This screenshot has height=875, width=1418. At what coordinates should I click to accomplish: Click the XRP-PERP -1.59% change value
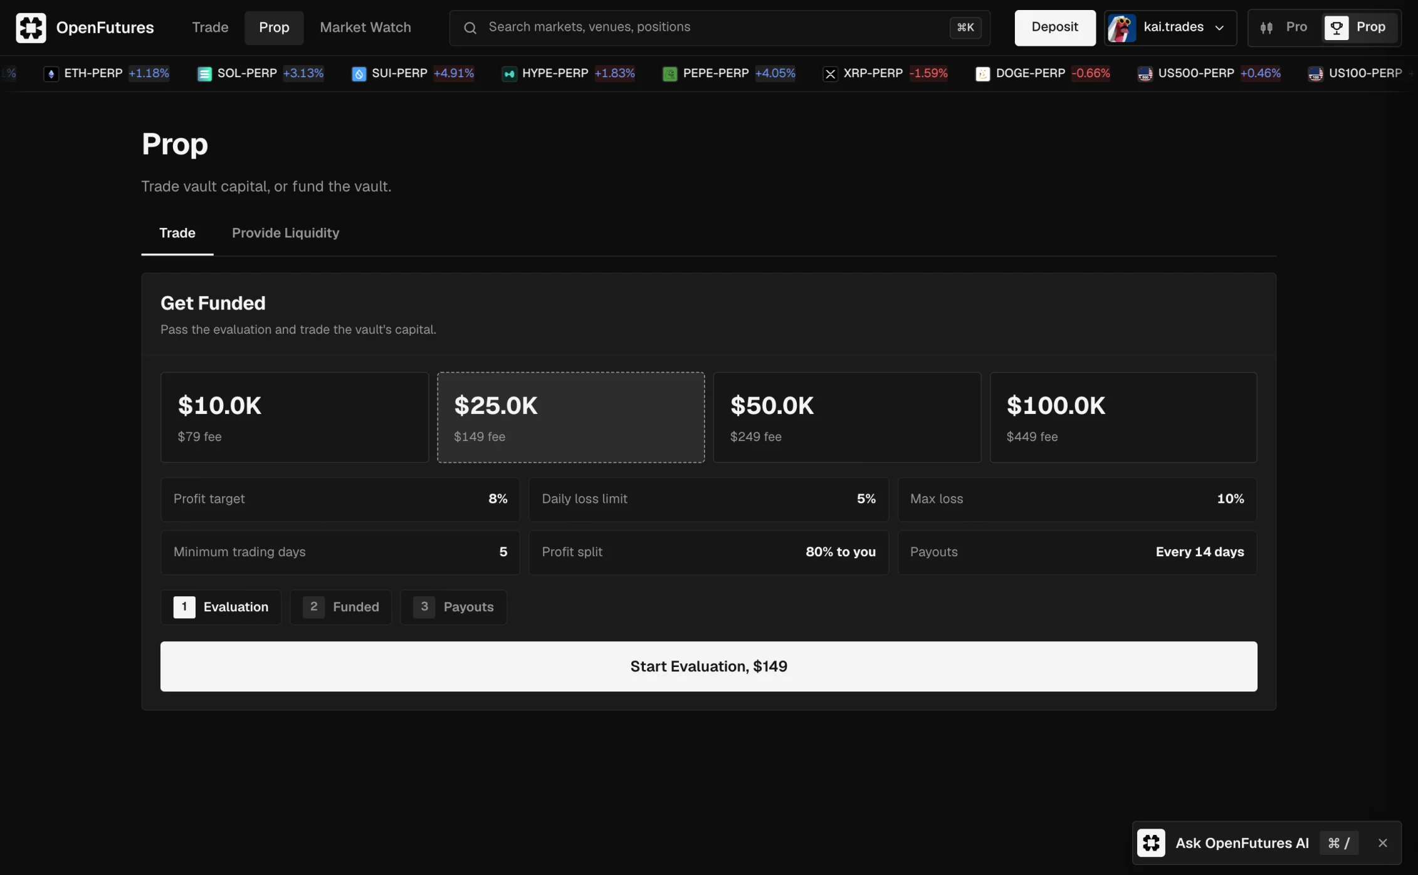pyautogui.click(x=928, y=74)
